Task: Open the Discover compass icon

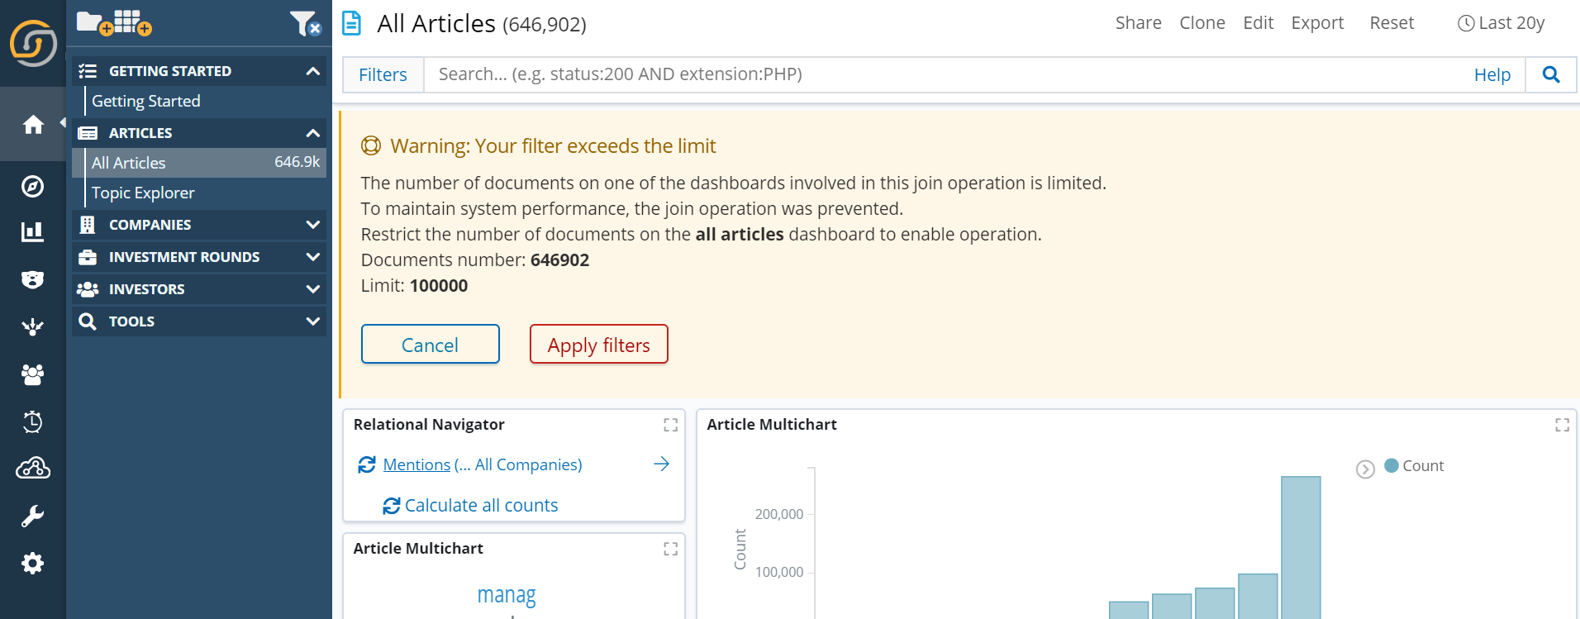Action: 32,186
